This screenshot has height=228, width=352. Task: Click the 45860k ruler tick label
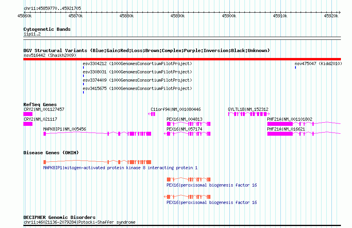pos(25,16)
